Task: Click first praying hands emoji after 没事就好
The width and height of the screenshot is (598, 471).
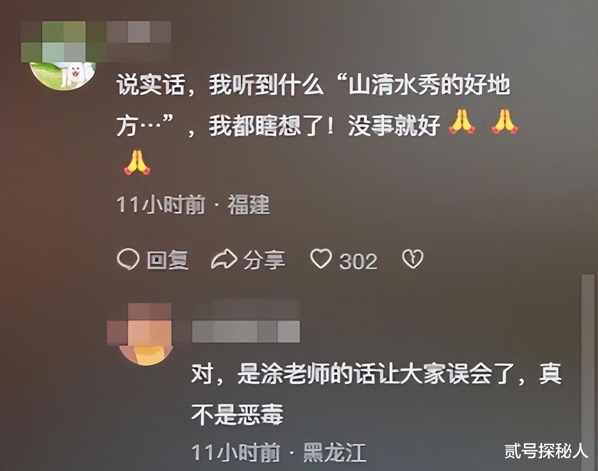Action: pos(462,122)
